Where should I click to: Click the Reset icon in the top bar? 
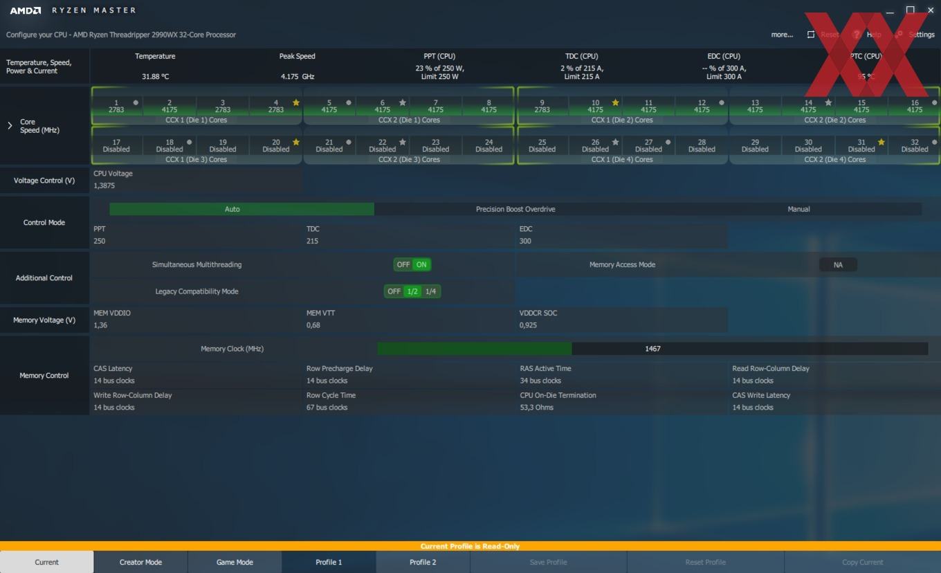[811, 35]
